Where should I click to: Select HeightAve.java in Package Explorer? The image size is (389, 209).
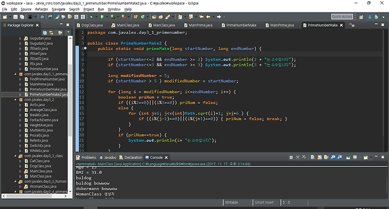[41, 125]
